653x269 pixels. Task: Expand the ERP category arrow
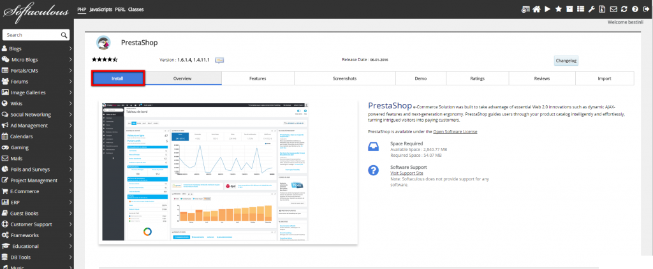70,202
